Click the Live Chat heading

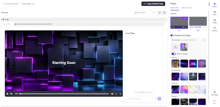(130, 33)
